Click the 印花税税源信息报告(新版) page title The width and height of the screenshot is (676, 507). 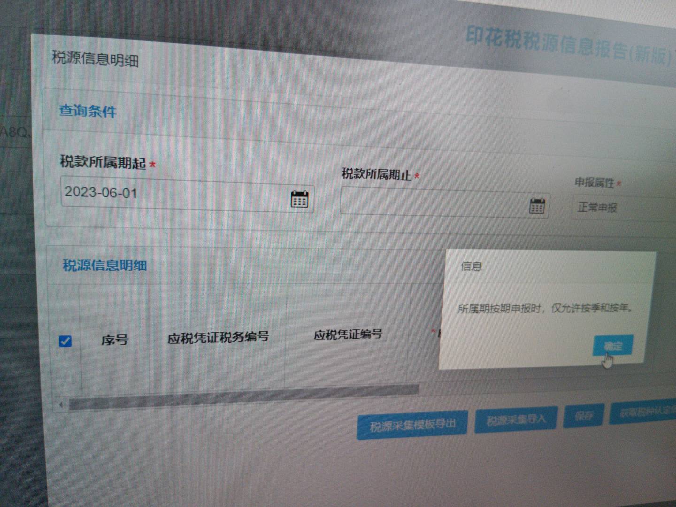569,46
